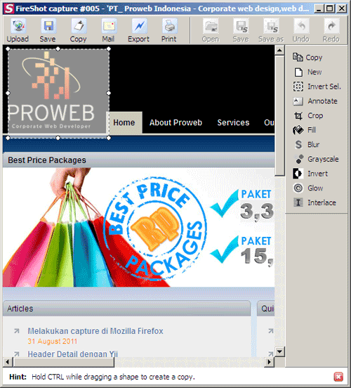Select the Crop tool
The height and width of the screenshot is (388, 351).
(308, 115)
